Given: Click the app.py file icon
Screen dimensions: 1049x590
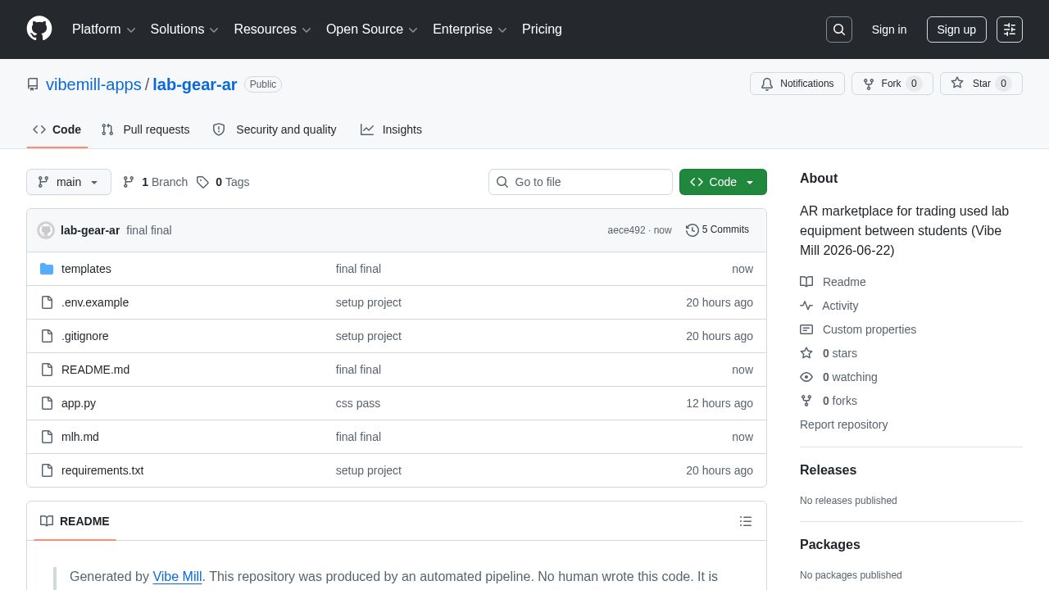Looking at the screenshot, I should (47, 403).
